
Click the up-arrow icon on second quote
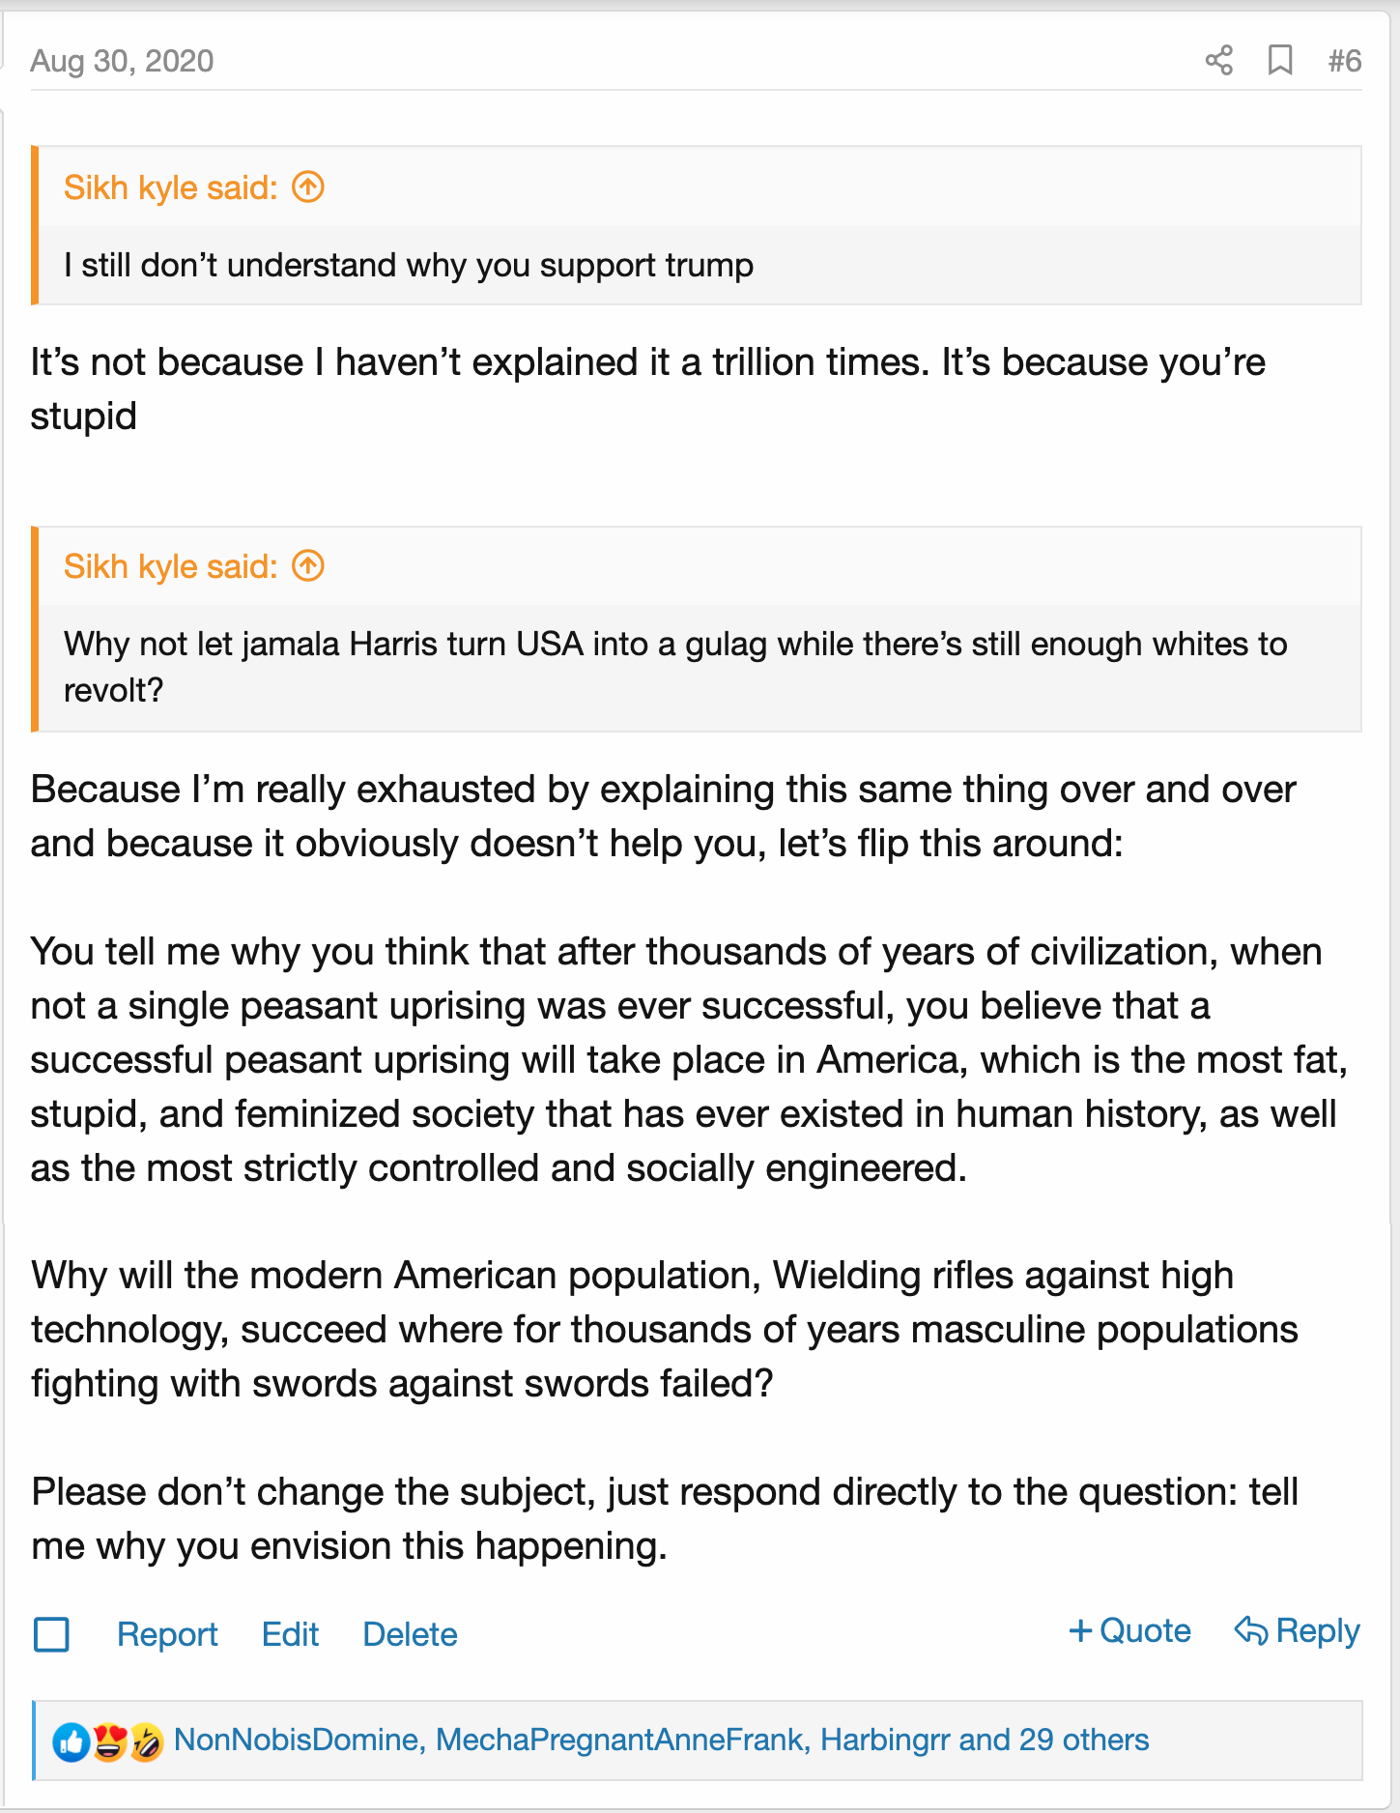pyautogui.click(x=308, y=565)
